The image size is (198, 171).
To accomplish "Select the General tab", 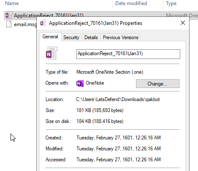I will [x=50, y=37].
